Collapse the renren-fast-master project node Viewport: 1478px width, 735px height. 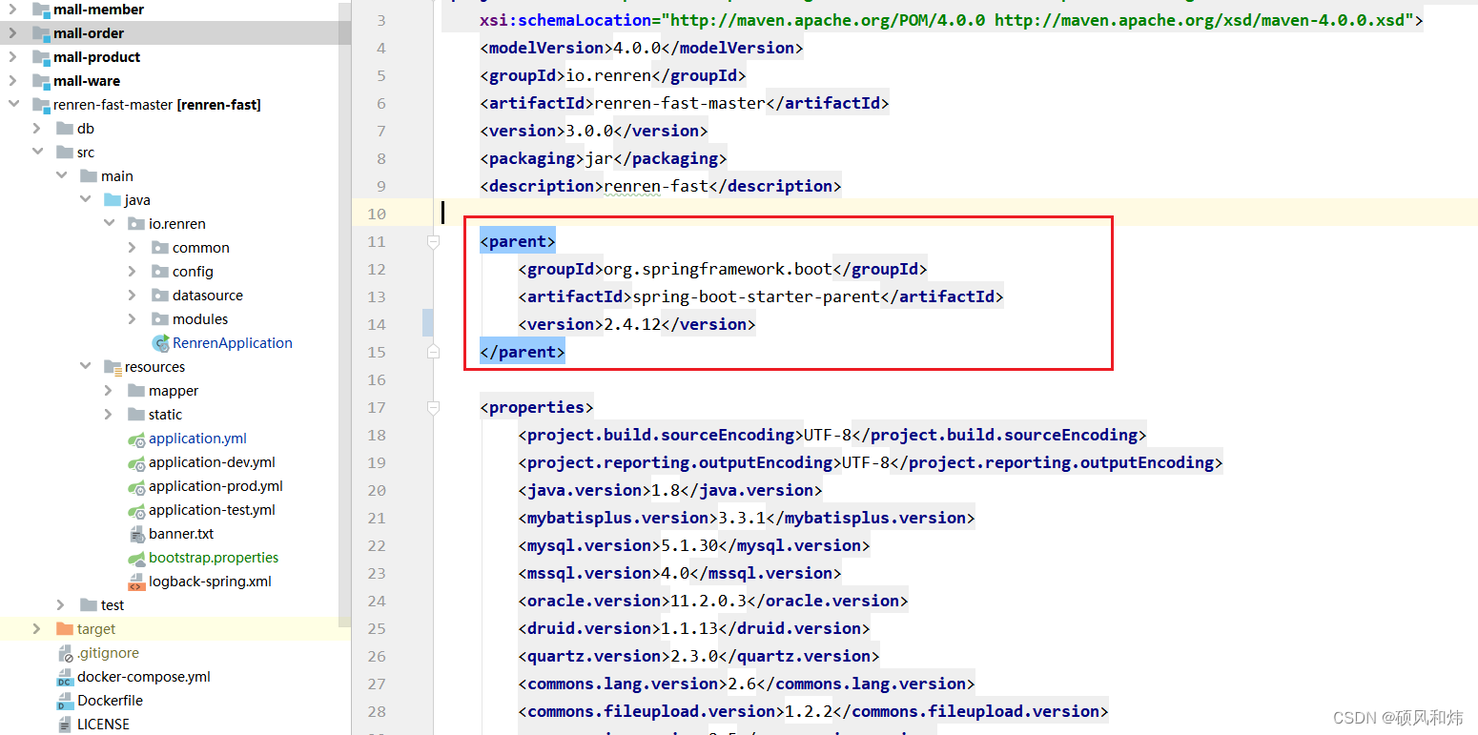tap(12, 105)
